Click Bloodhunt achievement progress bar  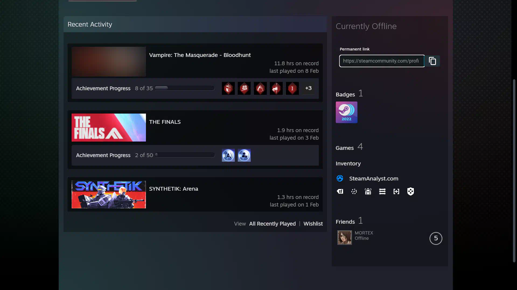tap(184, 88)
